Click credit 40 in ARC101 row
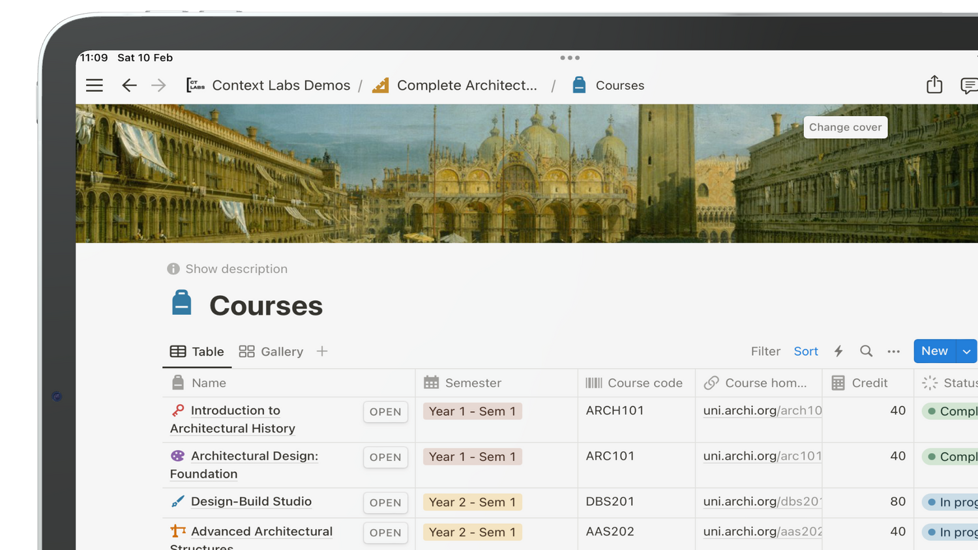978x550 pixels. pos(898,456)
